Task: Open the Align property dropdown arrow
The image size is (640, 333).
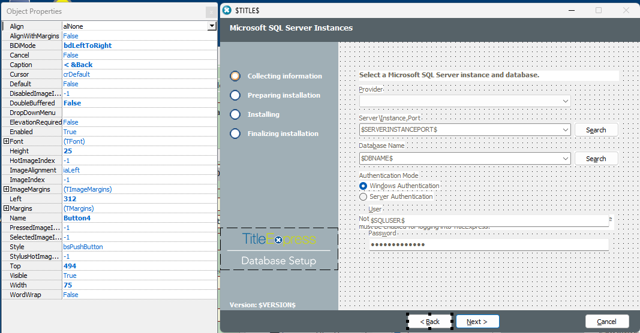Action: point(211,26)
